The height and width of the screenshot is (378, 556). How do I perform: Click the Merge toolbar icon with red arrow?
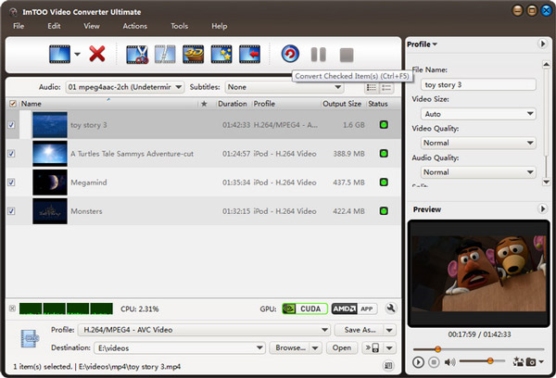[x=249, y=55]
